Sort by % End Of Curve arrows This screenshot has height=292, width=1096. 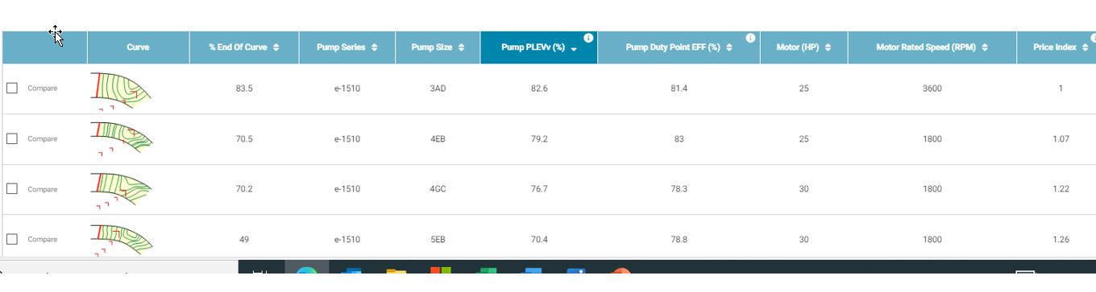[276, 47]
